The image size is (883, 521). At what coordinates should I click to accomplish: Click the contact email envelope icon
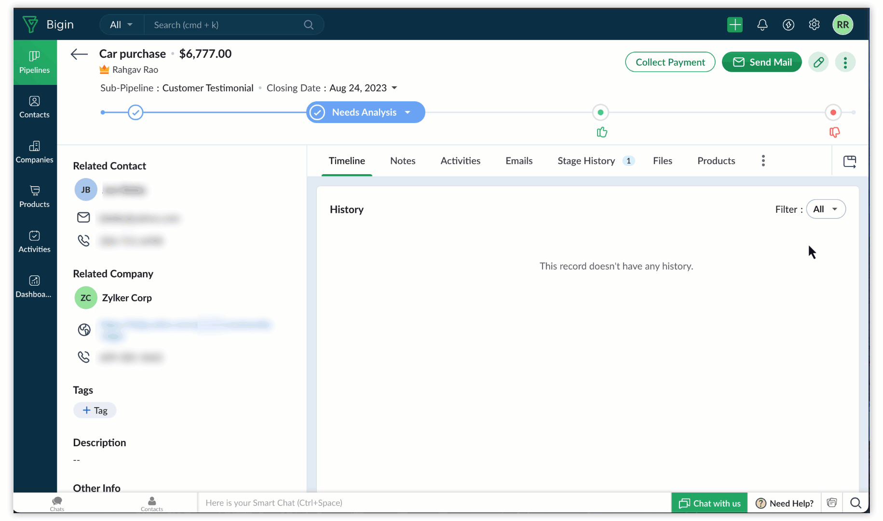click(x=83, y=218)
